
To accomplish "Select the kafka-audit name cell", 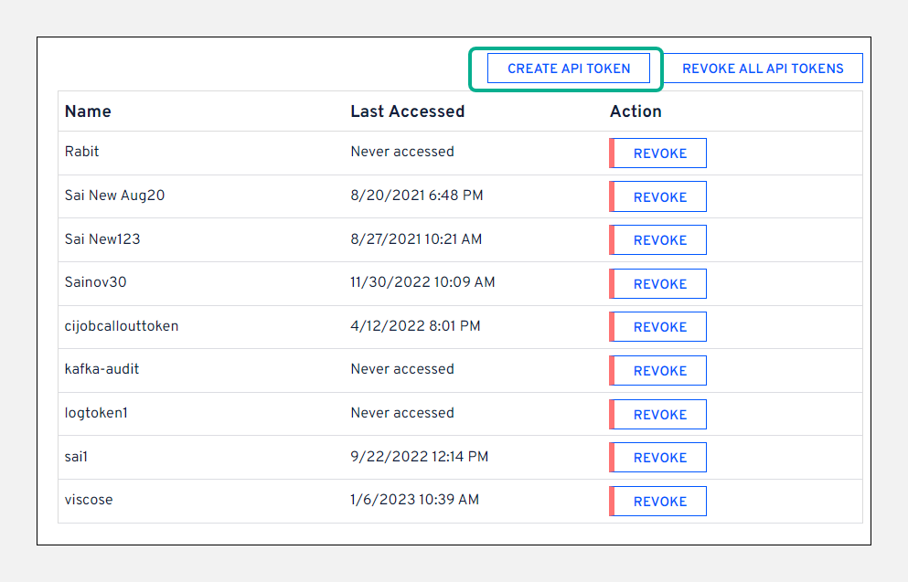I will point(101,369).
